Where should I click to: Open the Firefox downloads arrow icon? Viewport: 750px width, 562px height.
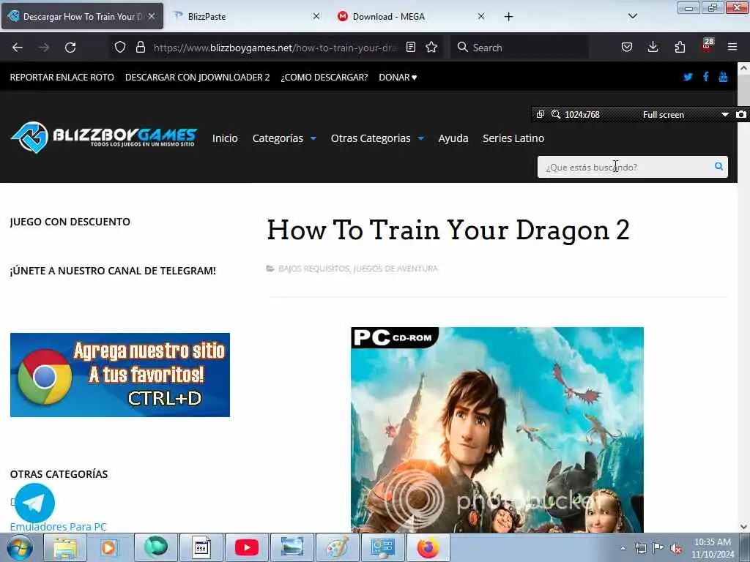pyautogui.click(x=653, y=48)
